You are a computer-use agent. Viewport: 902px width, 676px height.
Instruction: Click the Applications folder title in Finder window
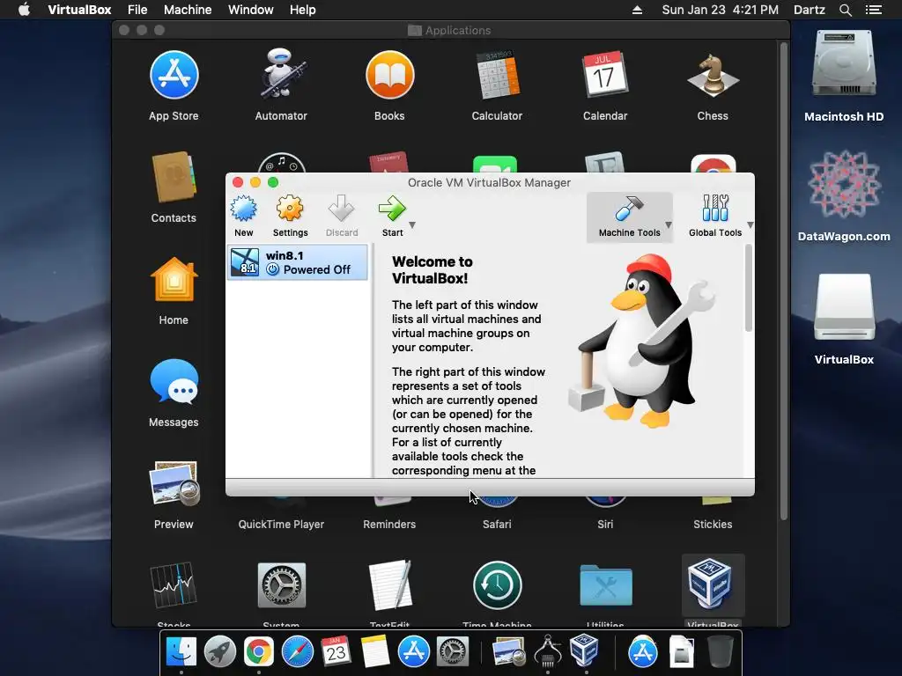(458, 31)
